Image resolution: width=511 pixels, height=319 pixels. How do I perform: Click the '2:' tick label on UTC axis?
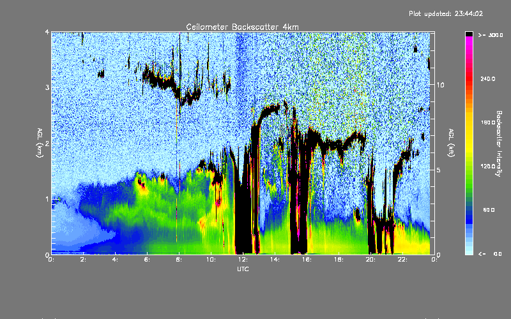click(83, 260)
